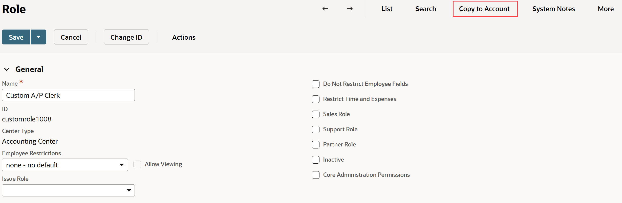Go to next record with right arrow icon

(x=350, y=9)
